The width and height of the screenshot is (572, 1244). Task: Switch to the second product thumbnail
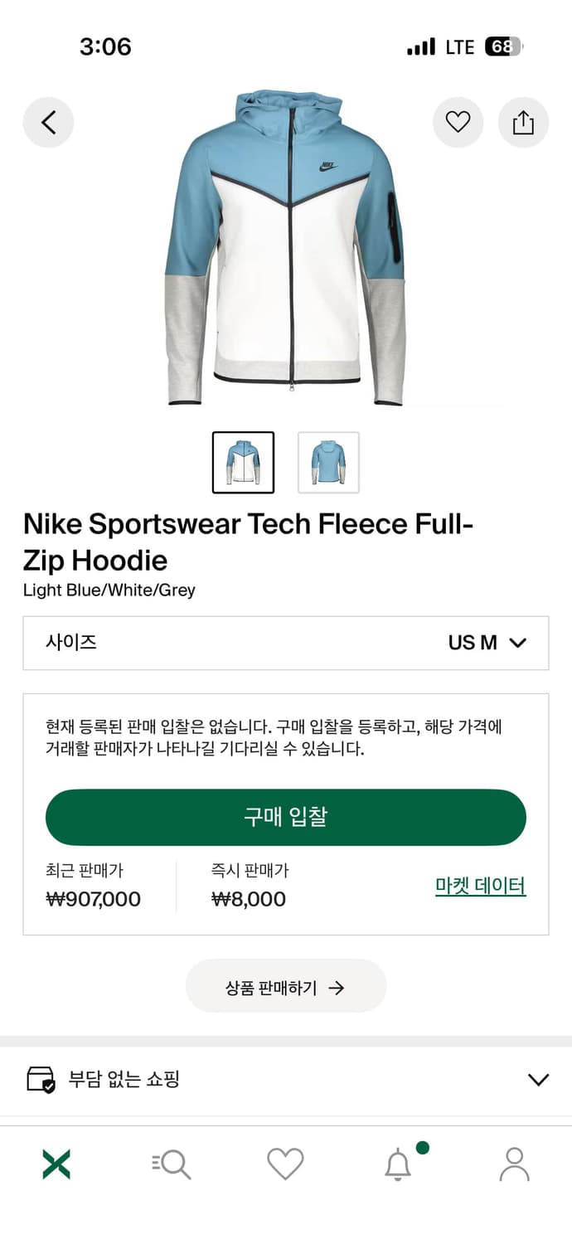click(x=329, y=463)
